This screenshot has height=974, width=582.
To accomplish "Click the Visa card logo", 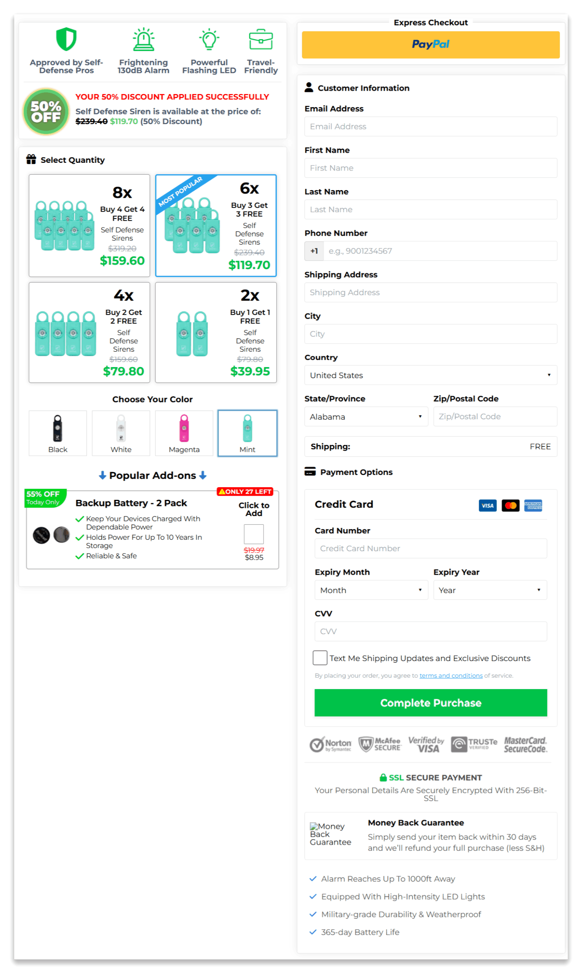I will 487,505.
